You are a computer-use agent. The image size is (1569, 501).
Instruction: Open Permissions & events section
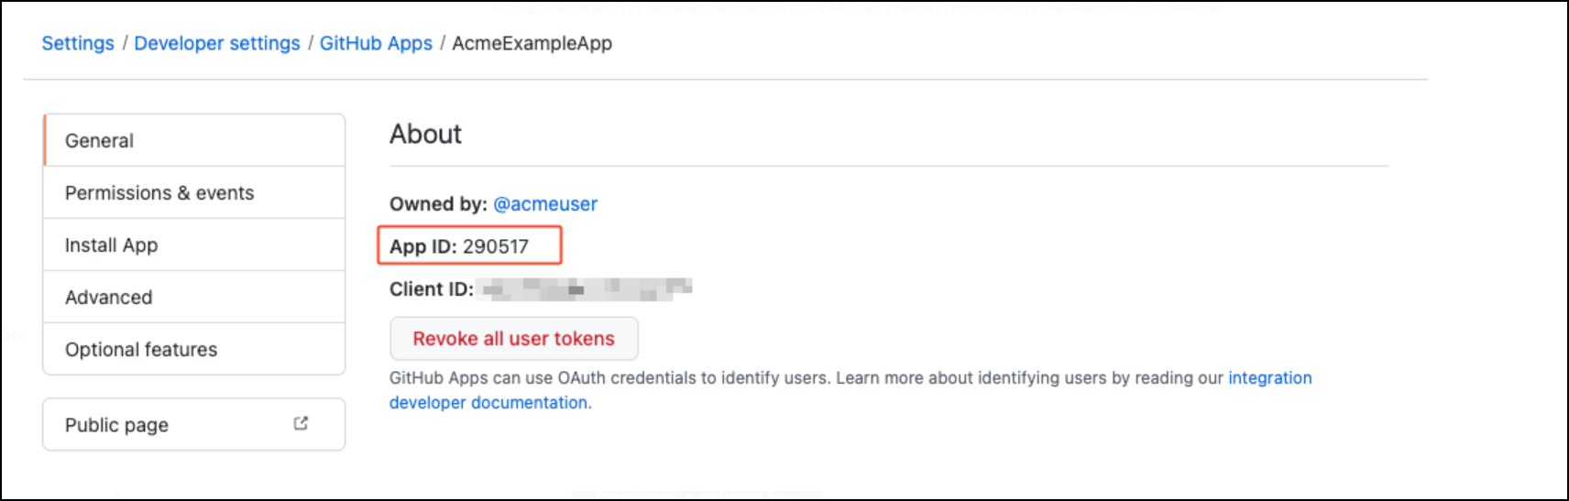click(159, 193)
